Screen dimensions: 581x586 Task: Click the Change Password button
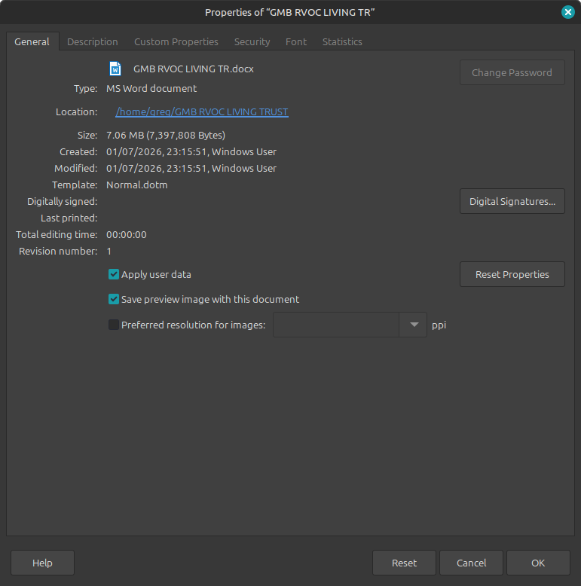(x=512, y=73)
